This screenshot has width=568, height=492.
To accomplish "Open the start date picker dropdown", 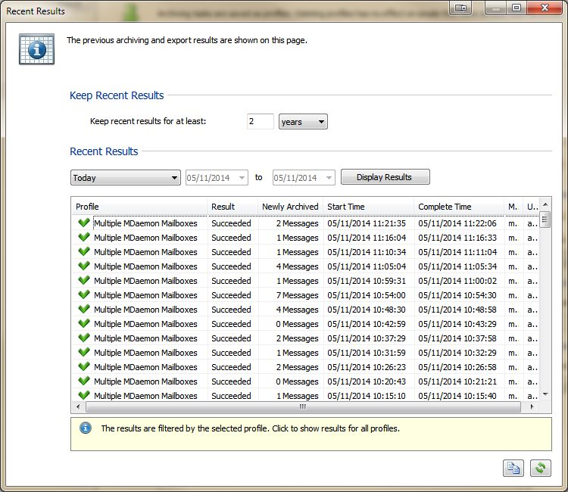I will (242, 178).
